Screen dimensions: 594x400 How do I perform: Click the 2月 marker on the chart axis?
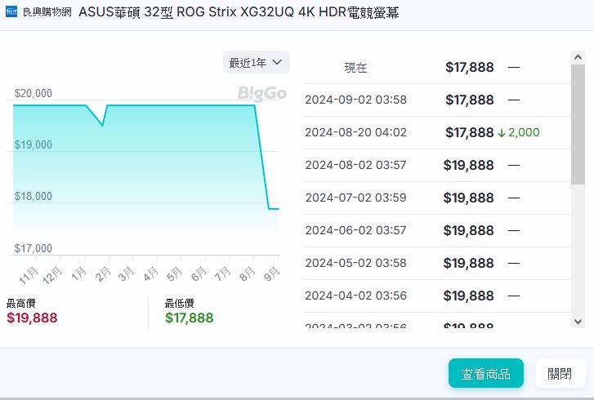pyautogui.click(x=103, y=274)
